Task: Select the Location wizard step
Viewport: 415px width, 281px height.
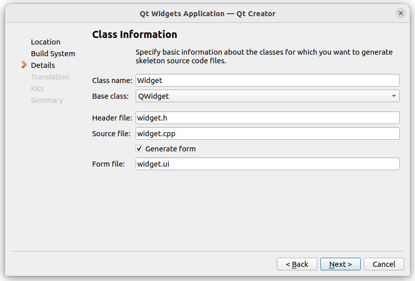Action: [46, 42]
